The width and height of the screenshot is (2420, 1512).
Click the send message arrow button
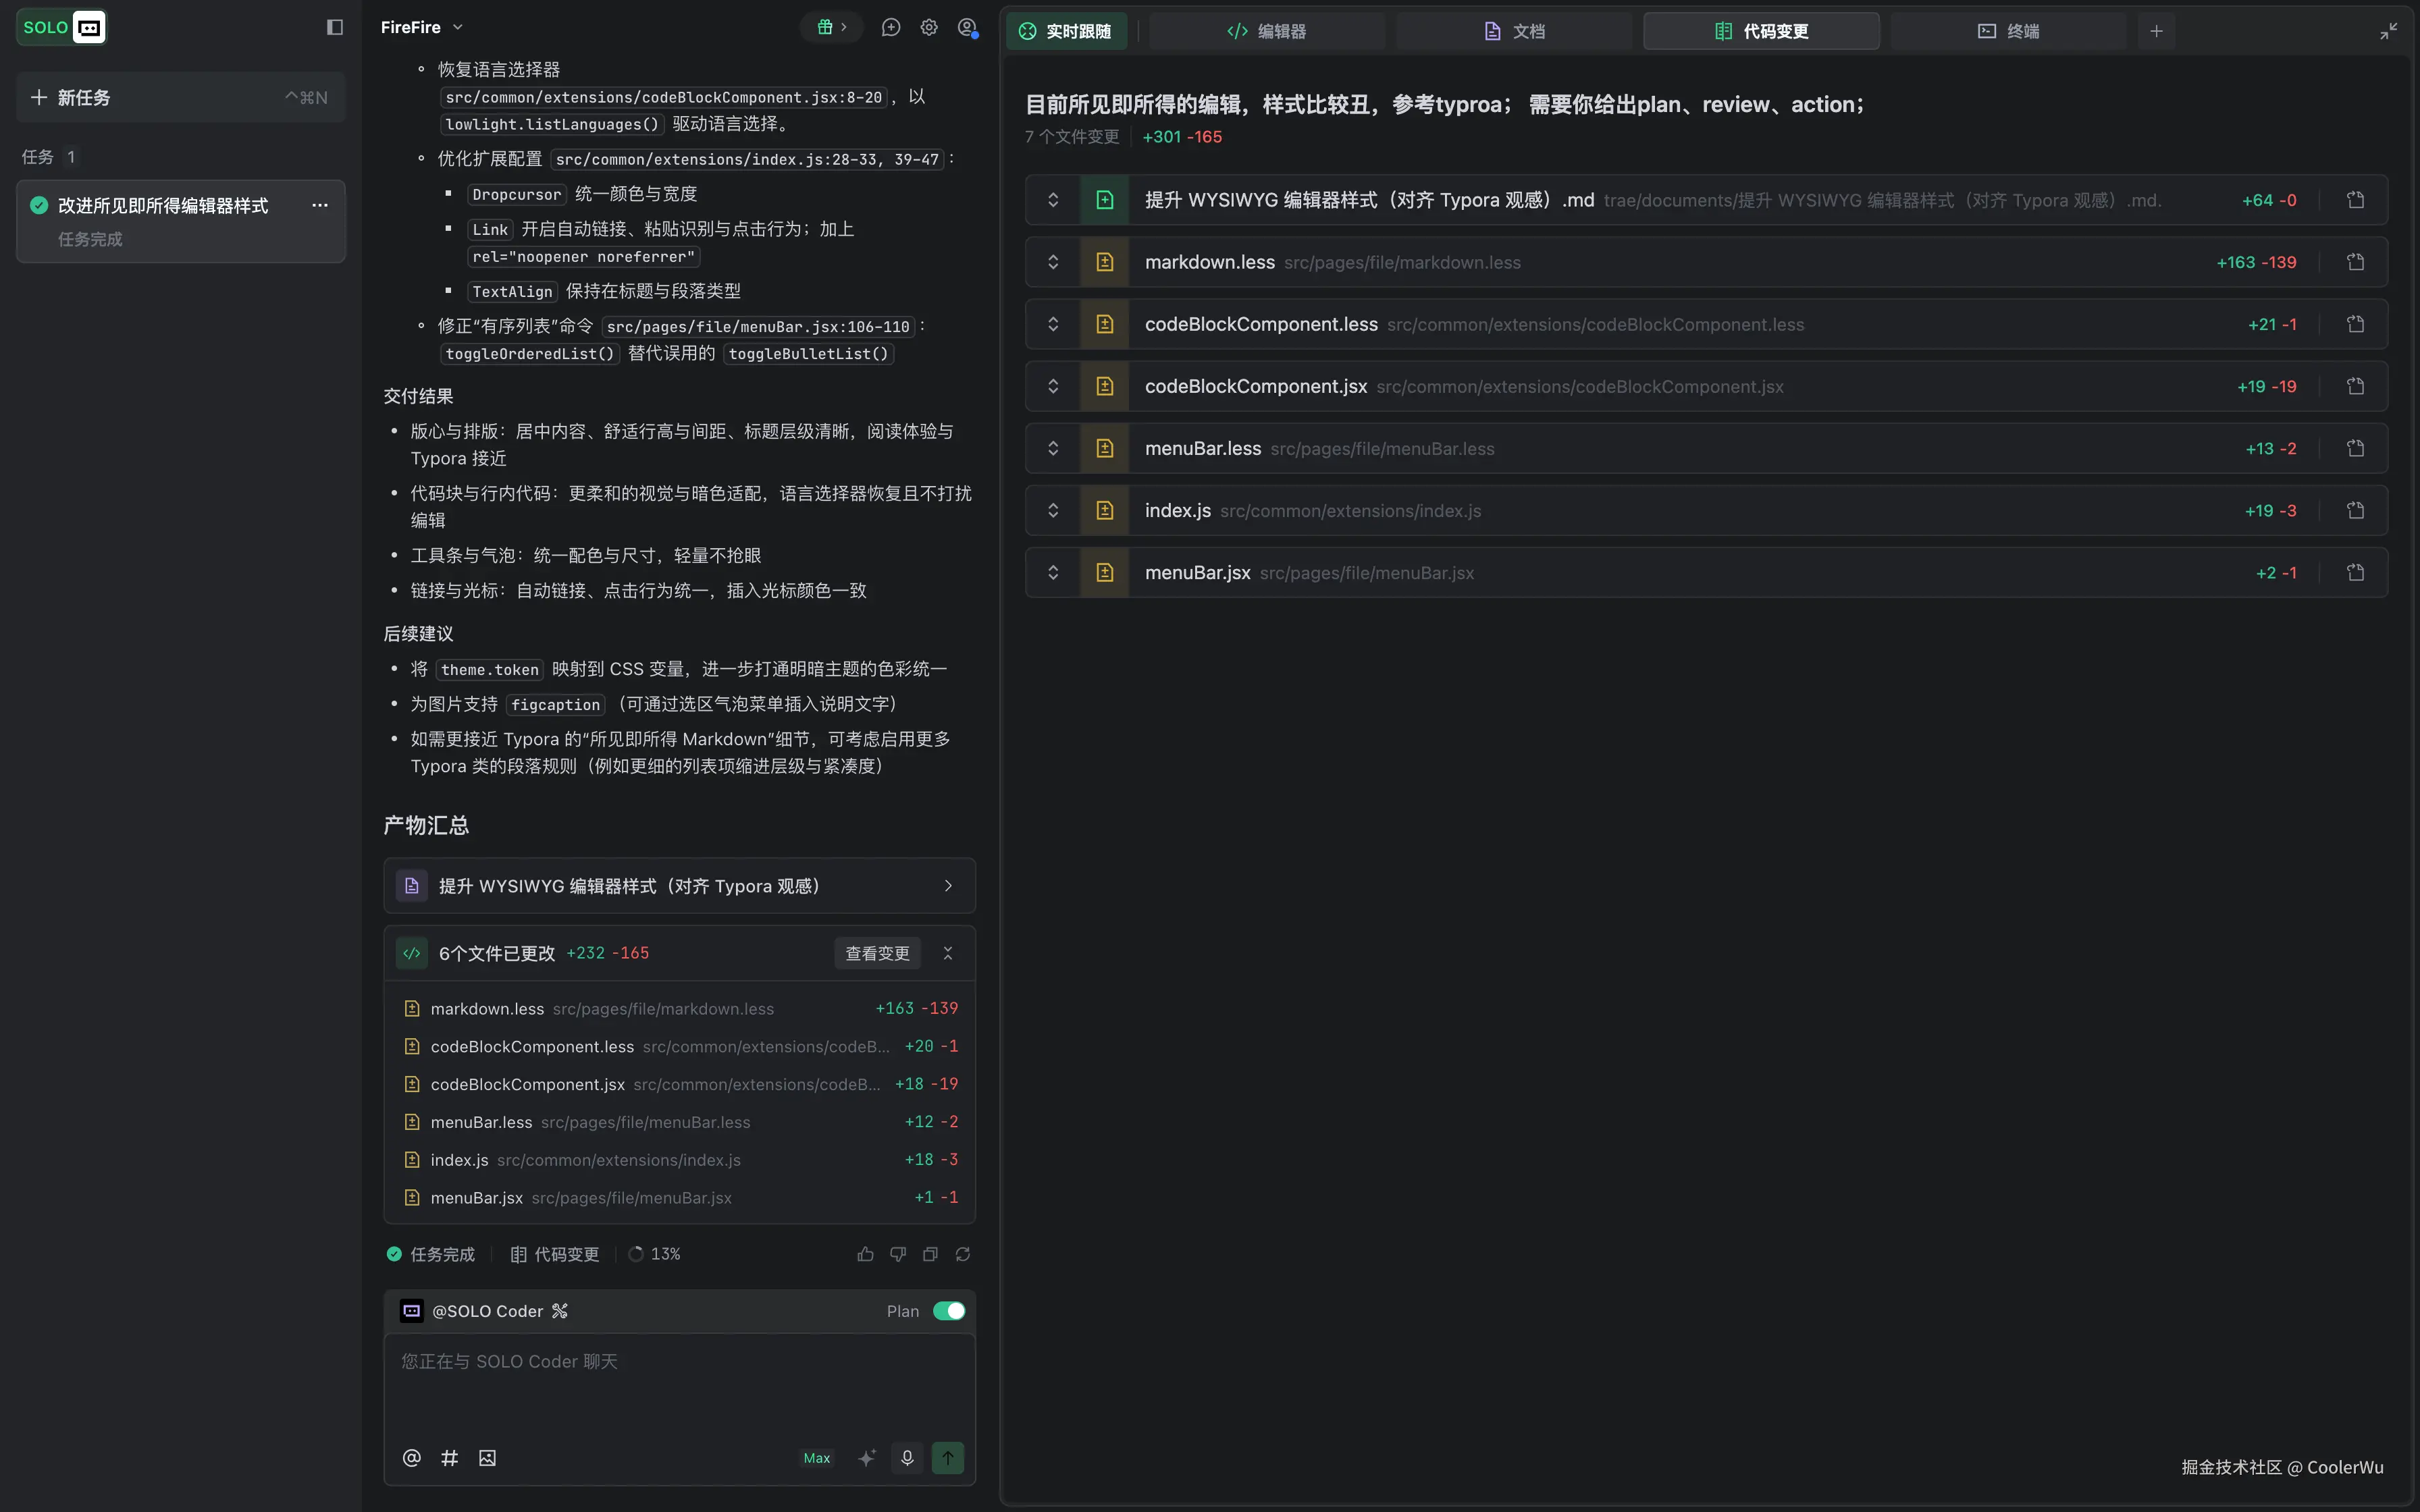tap(947, 1458)
